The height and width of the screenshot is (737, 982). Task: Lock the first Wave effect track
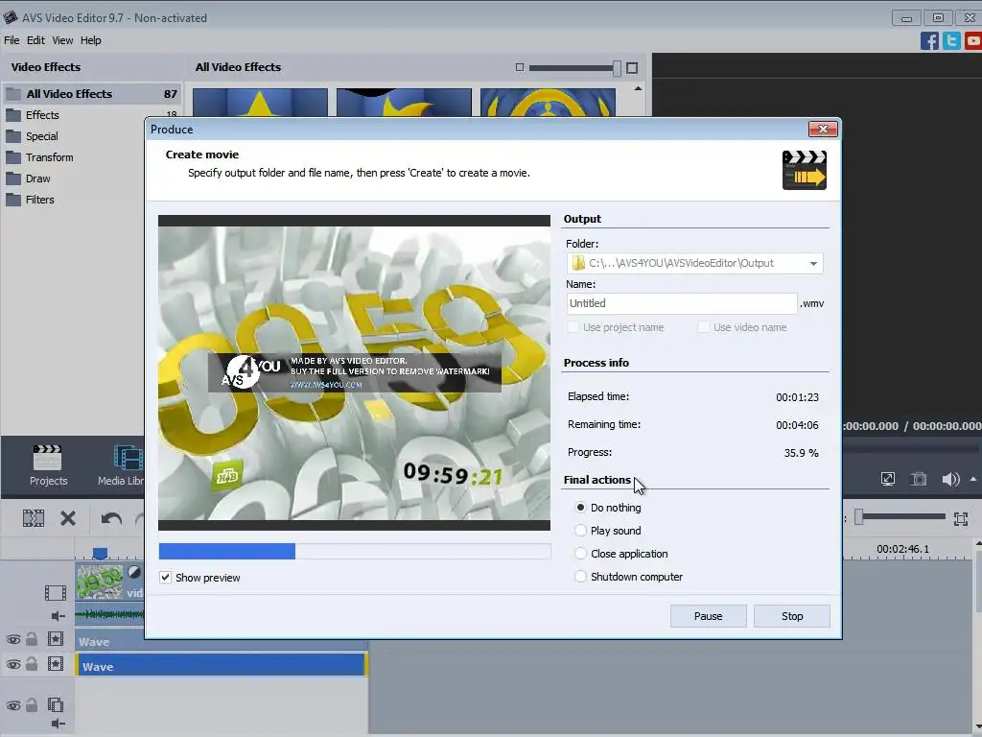32,638
